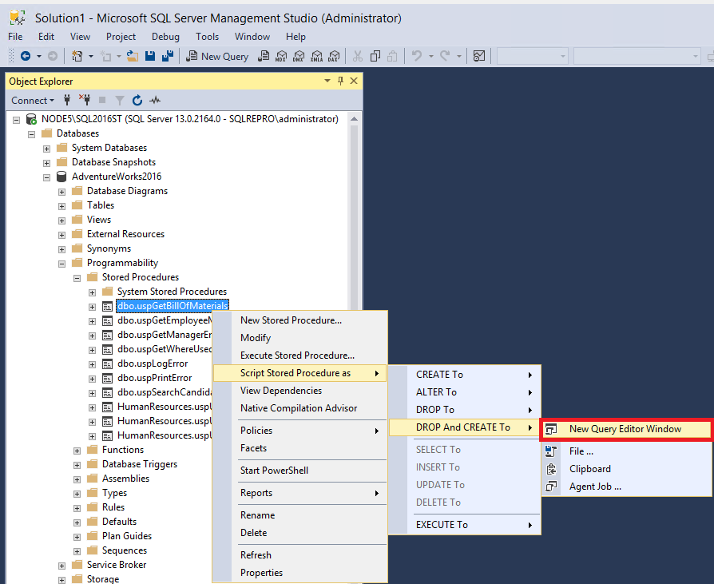
Task: Open the CREATE To submenu
Action: coord(465,375)
